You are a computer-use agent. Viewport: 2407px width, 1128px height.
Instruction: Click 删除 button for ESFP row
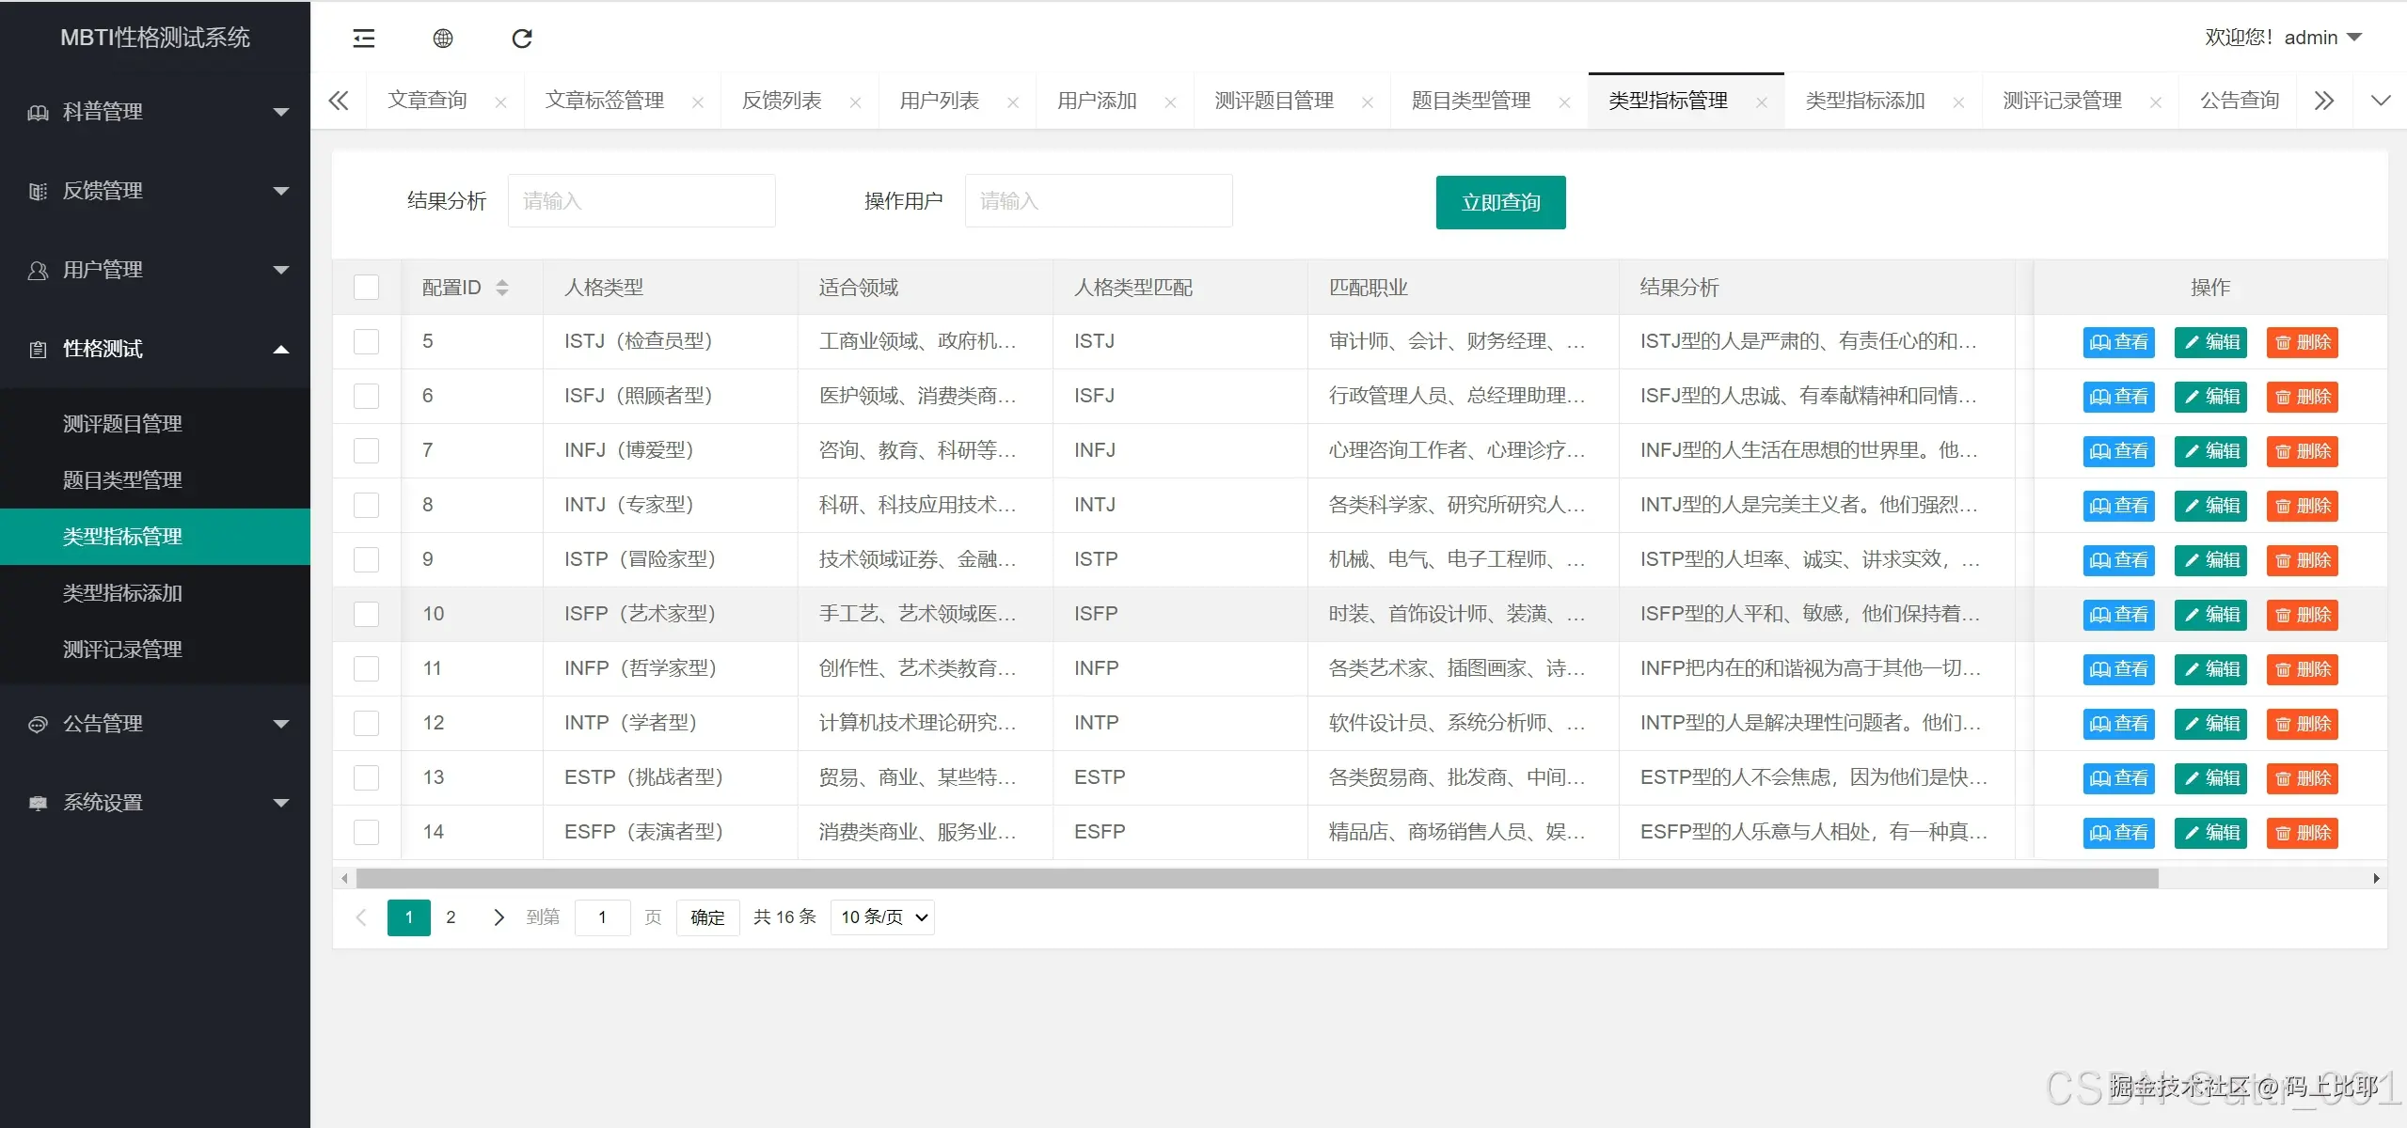coord(2302,833)
